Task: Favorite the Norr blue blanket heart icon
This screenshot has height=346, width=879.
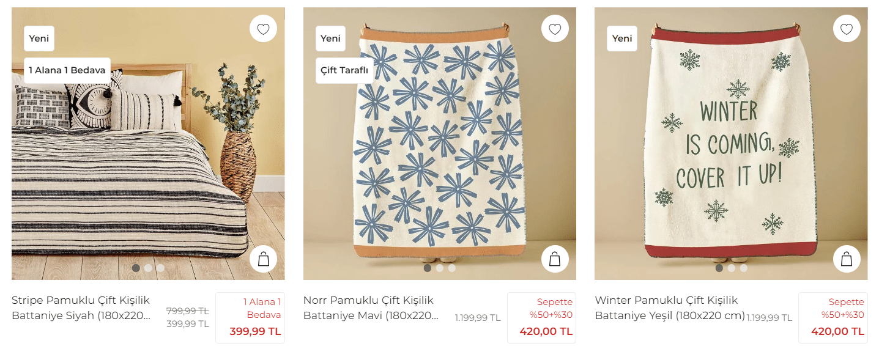Action: click(555, 29)
